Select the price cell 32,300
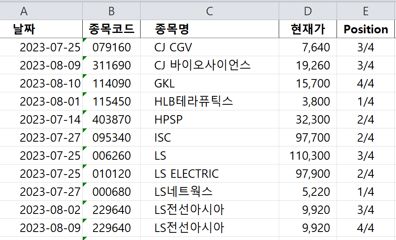396x240 pixels. (x=308, y=119)
